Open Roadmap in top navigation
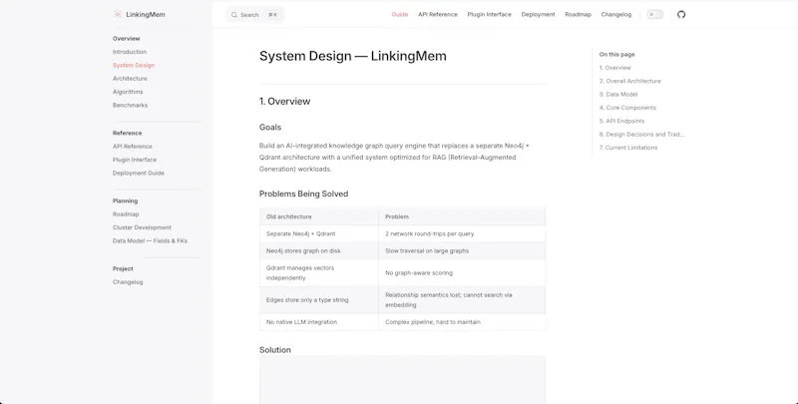Viewport: 798px width, 404px height. click(x=578, y=15)
